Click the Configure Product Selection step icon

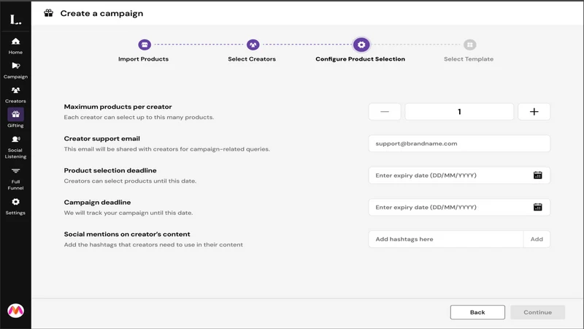[361, 45]
